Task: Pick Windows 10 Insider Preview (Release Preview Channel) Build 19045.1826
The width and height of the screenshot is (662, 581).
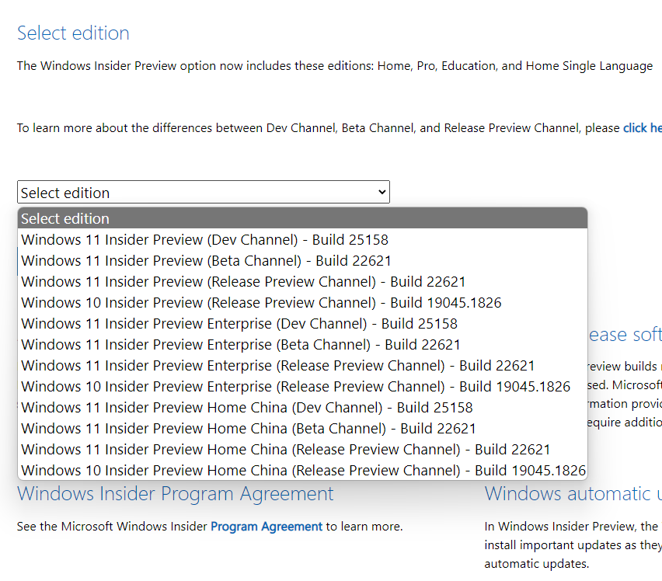Action: (302, 302)
